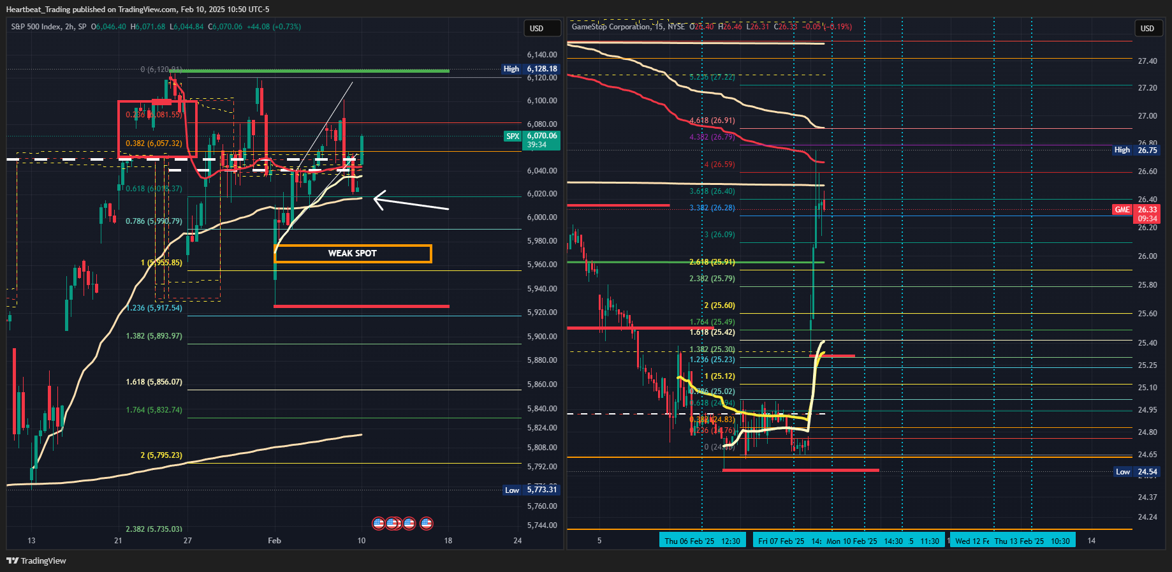Click the Mon 10 Feb '25 14:30 time marker
The height and width of the screenshot is (572, 1172).
tap(864, 541)
